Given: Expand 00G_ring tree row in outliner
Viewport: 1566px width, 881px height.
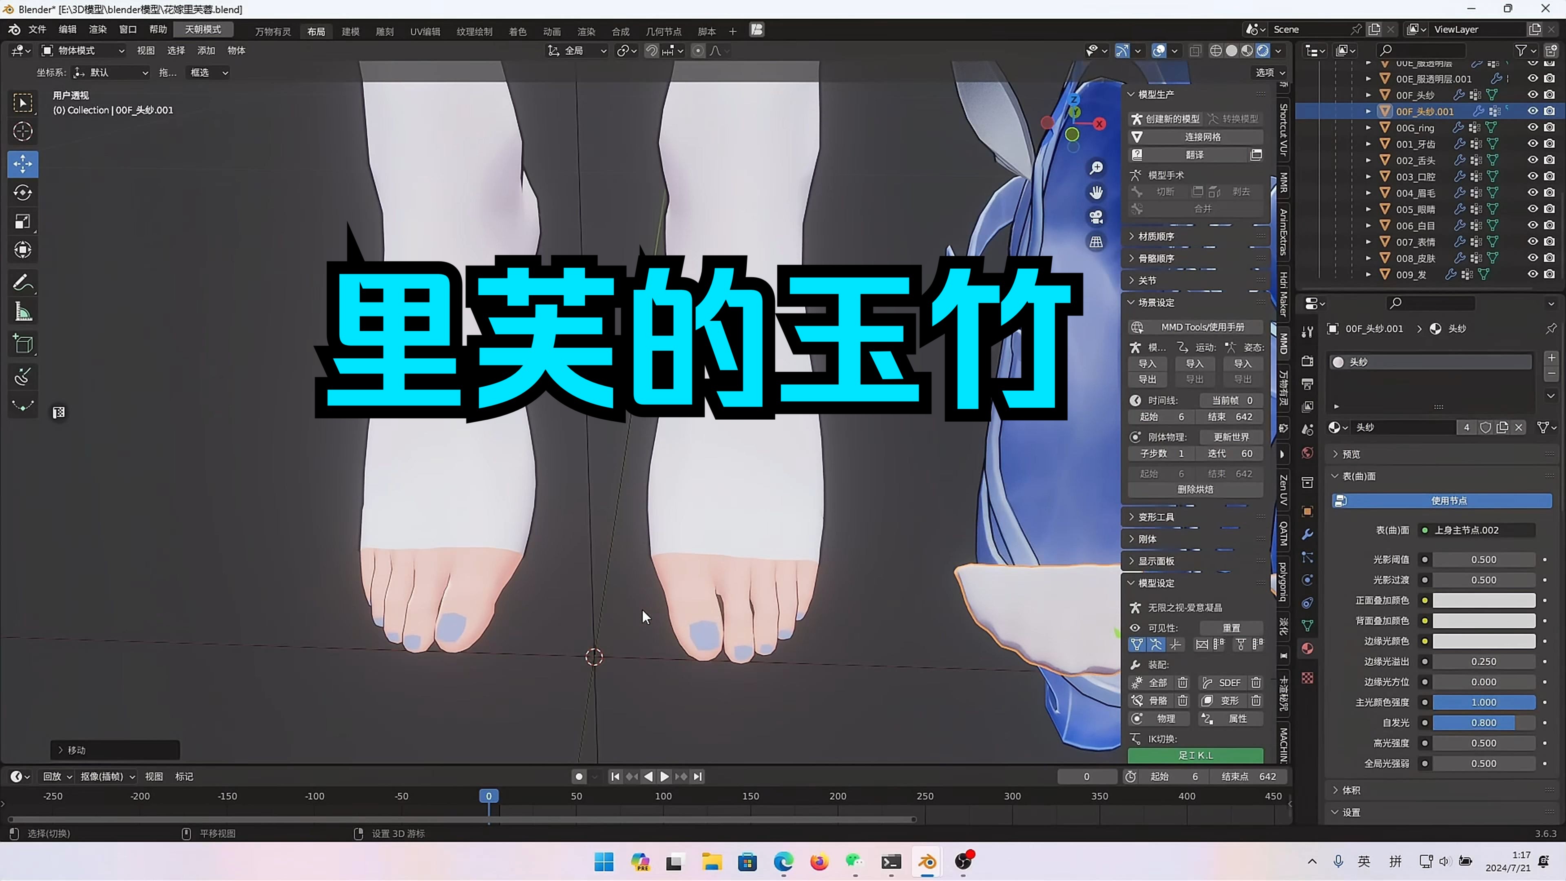Looking at the screenshot, I should [1369, 128].
